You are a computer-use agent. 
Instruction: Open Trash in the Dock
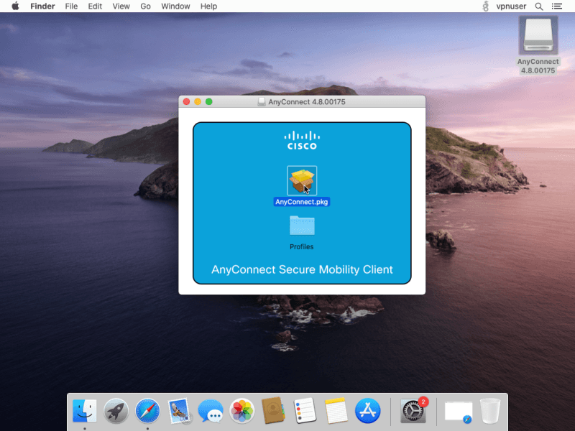pos(489,411)
